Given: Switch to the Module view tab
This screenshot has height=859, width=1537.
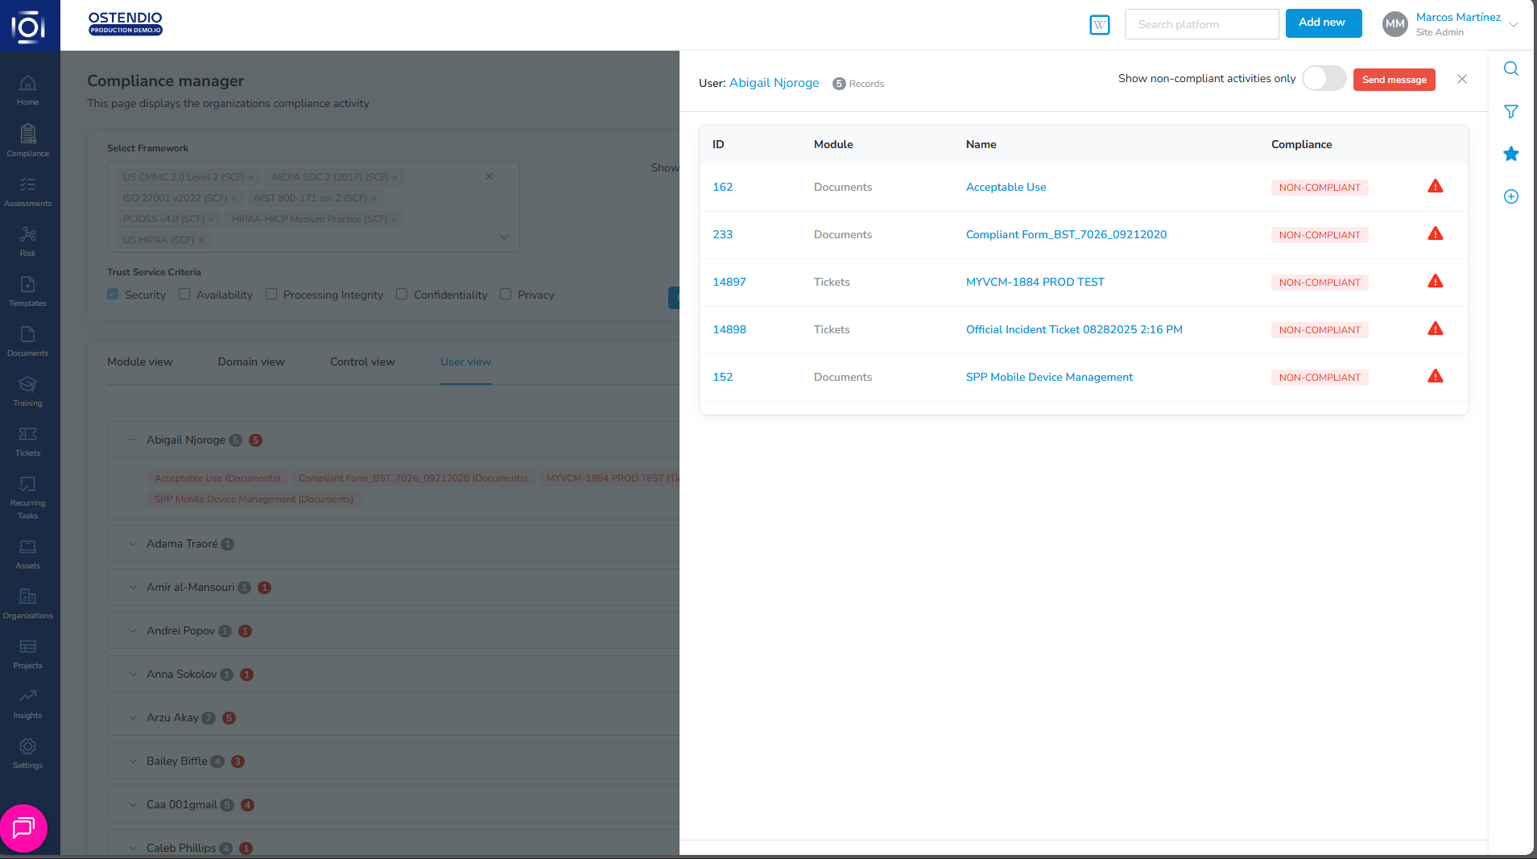Looking at the screenshot, I should click(x=140, y=362).
